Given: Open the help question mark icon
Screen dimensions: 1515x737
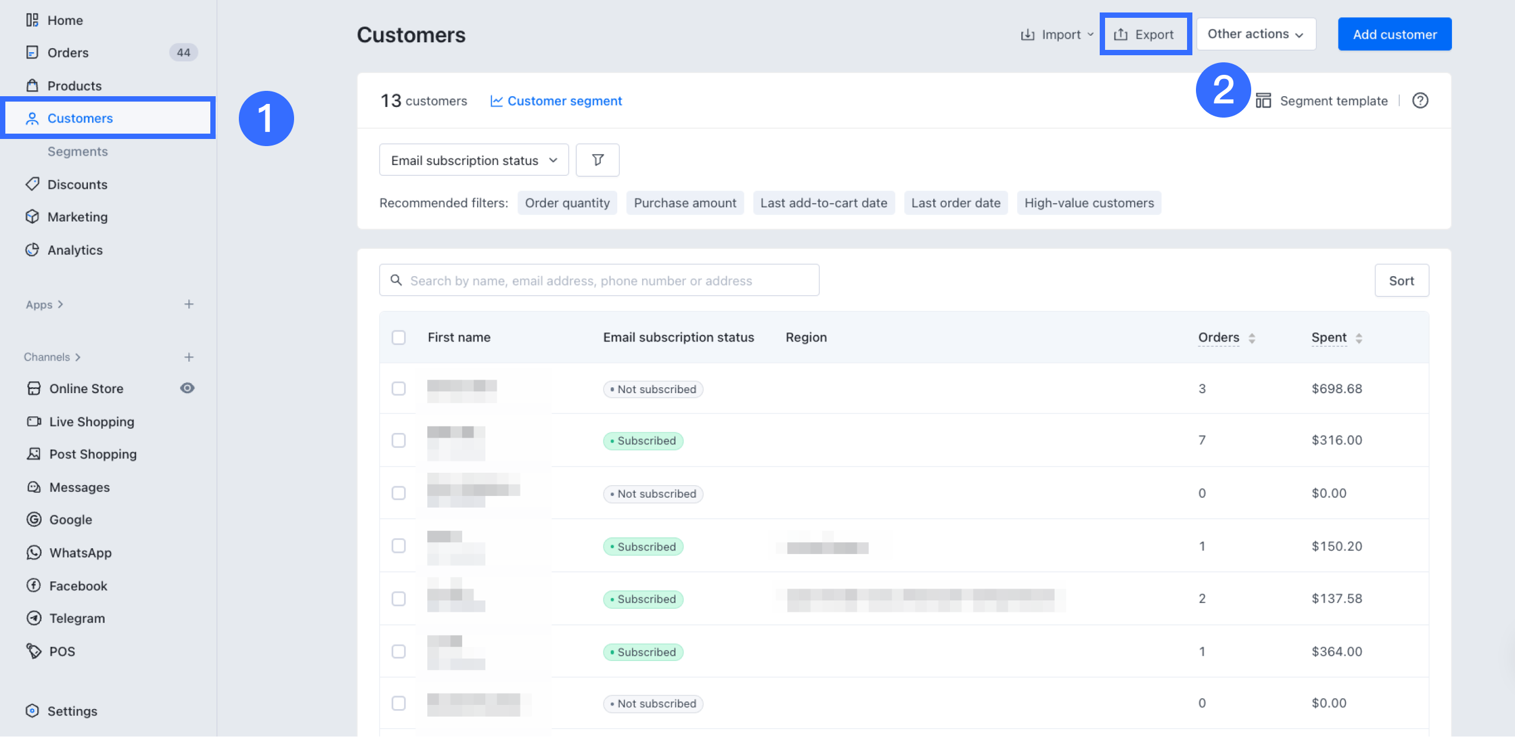Looking at the screenshot, I should click(x=1420, y=101).
